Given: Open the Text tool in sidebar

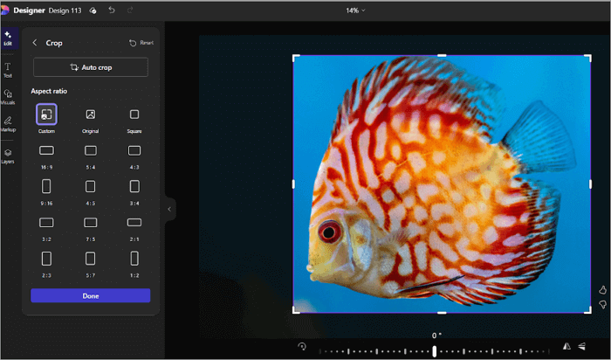Looking at the screenshot, I should (x=8, y=69).
